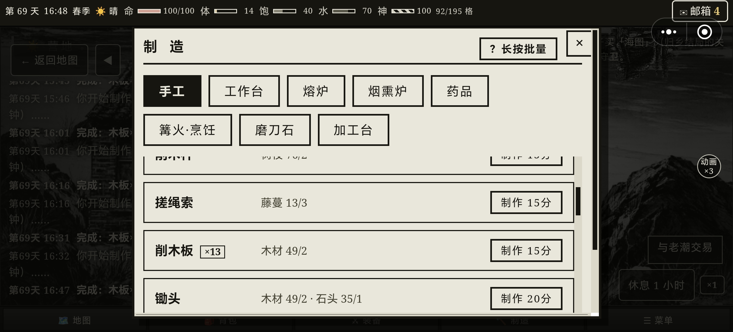Screen dimensions: 733x332
Task: Switch to the 药品 tab
Action: (460, 91)
